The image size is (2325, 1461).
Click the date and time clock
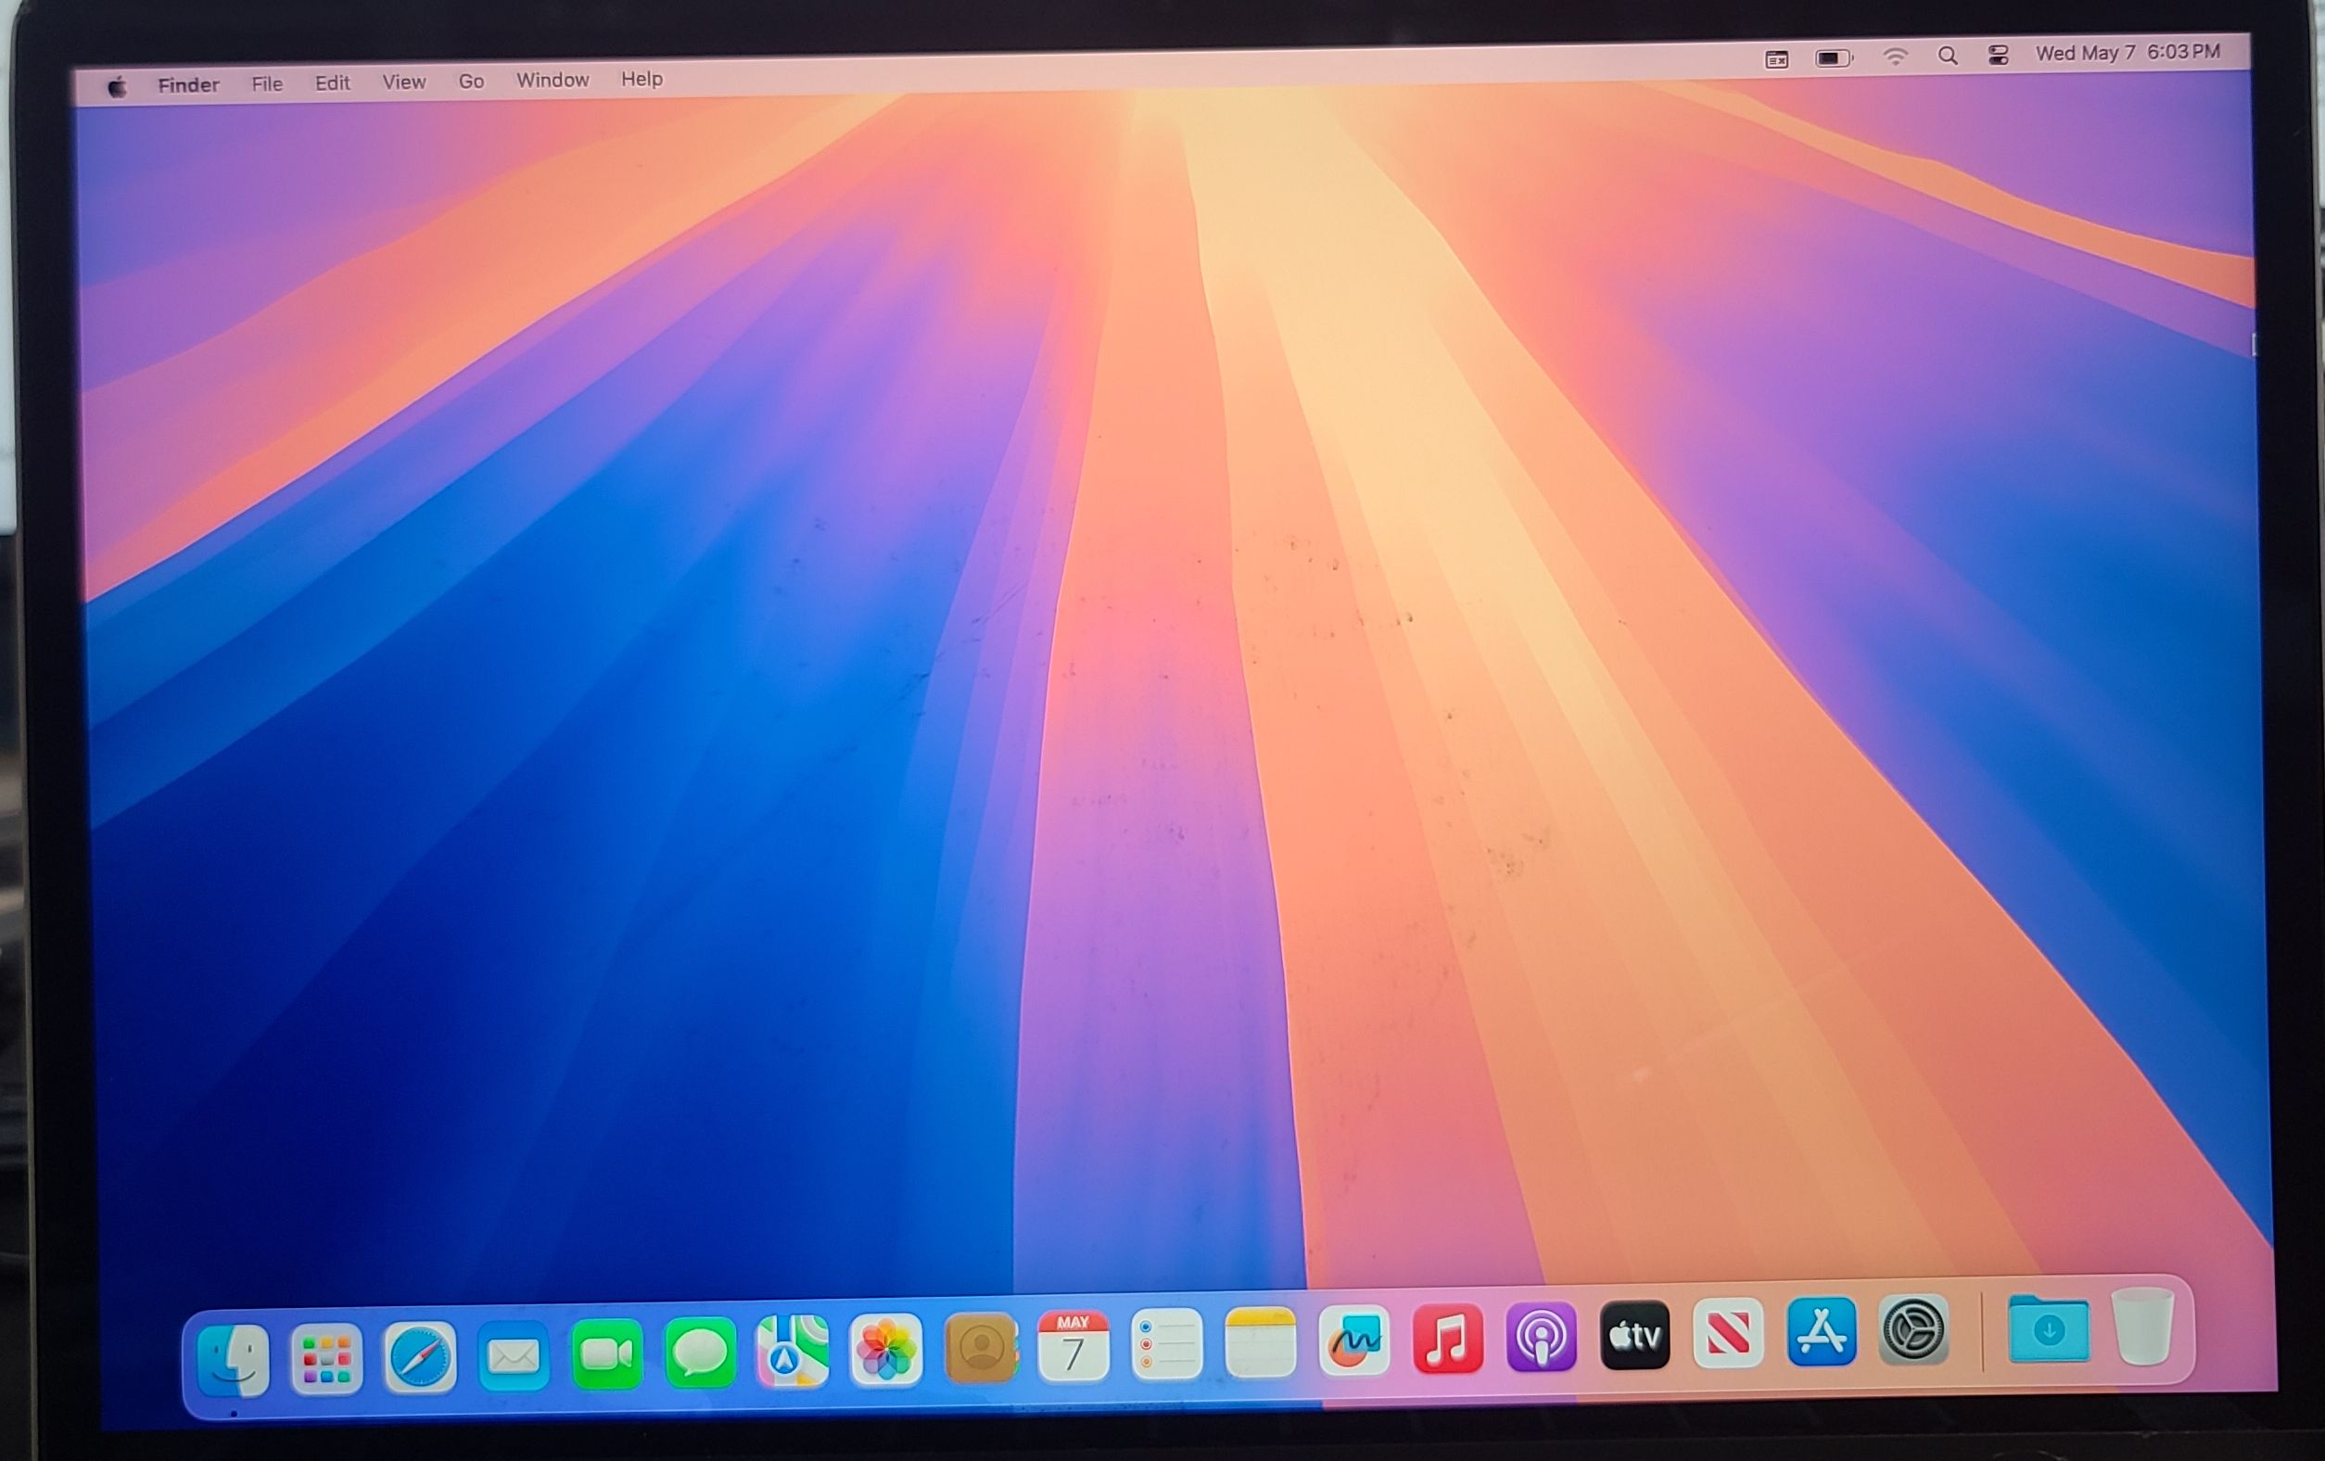(x=2127, y=53)
